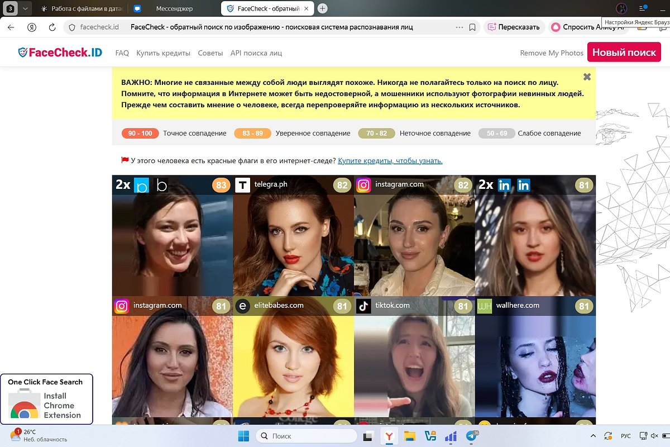Switch input language РУС indicator
The height and width of the screenshot is (447, 670).
[626, 436]
